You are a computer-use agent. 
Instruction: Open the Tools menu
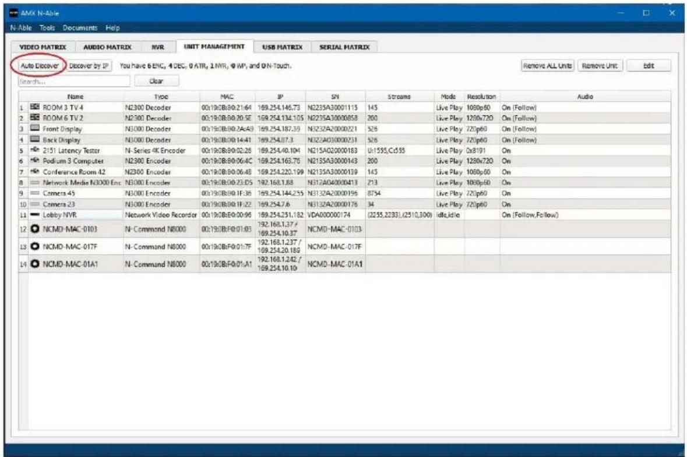pyautogui.click(x=47, y=27)
